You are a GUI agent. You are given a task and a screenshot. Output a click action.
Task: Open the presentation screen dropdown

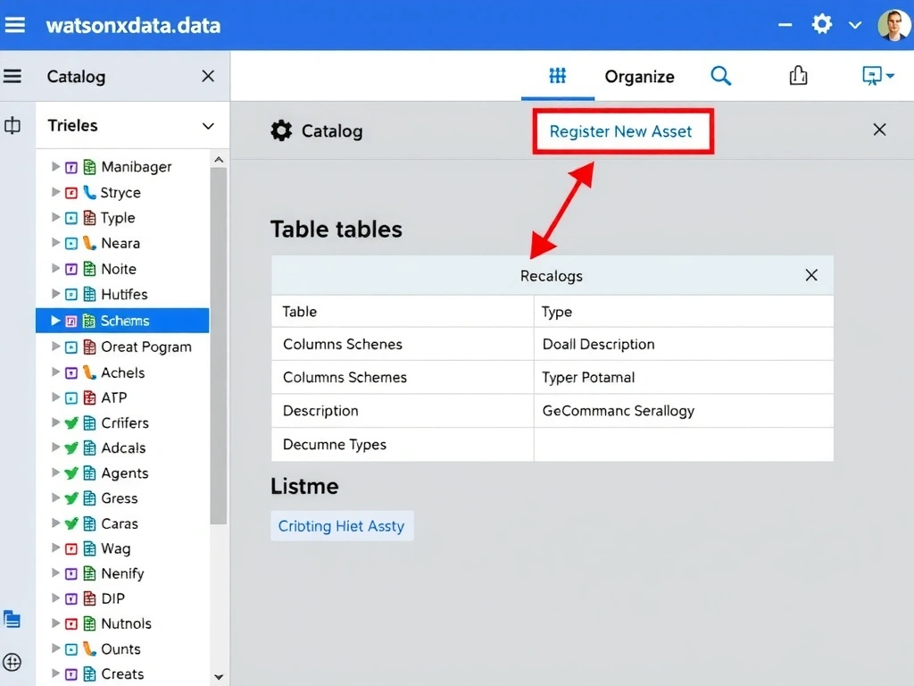pyautogui.click(x=878, y=76)
